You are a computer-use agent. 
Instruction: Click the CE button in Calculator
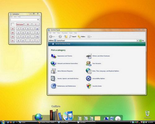[28, 25]
